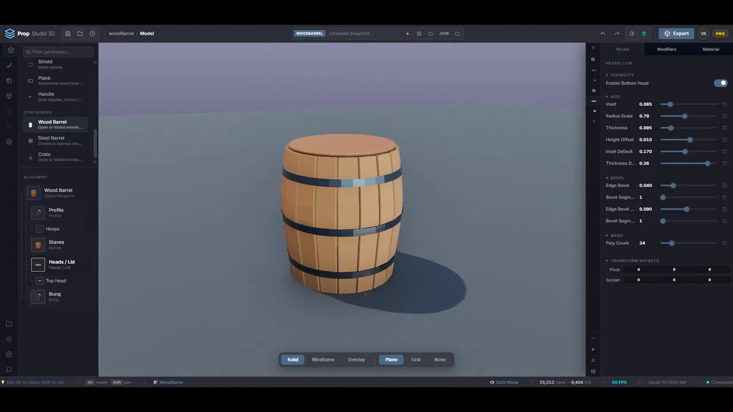Open the chat bubble icon in left sidebar
This screenshot has width=733, height=412.
pyautogui.click(x=9, y=370)
